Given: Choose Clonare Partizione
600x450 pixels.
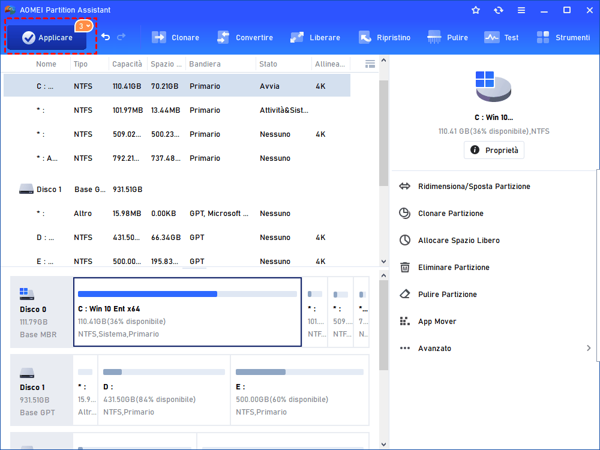Looking at the screenshot, I should [x=451, y=214].
